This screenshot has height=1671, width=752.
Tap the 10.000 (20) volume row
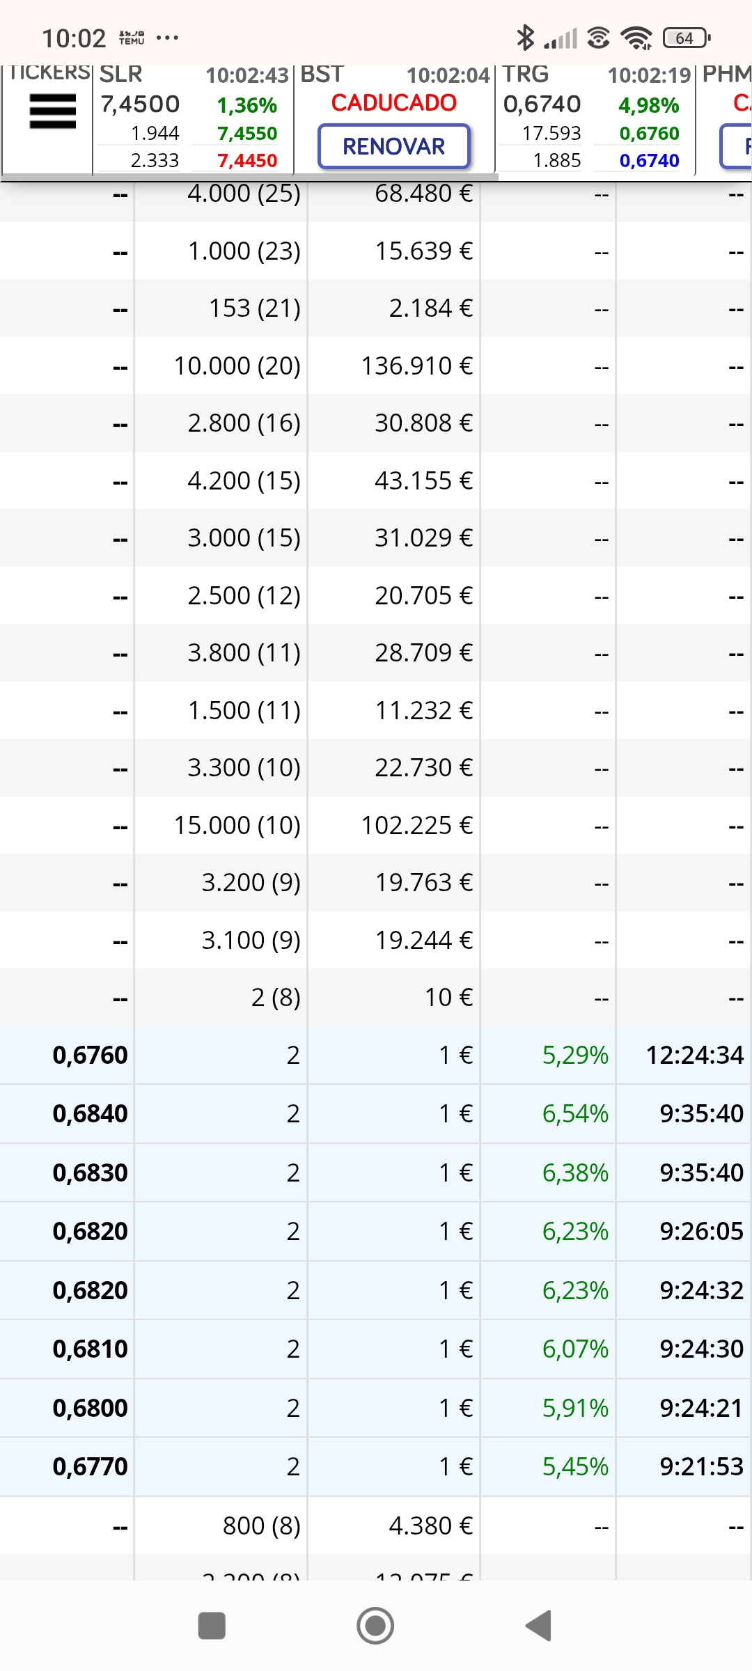point(376,366)
